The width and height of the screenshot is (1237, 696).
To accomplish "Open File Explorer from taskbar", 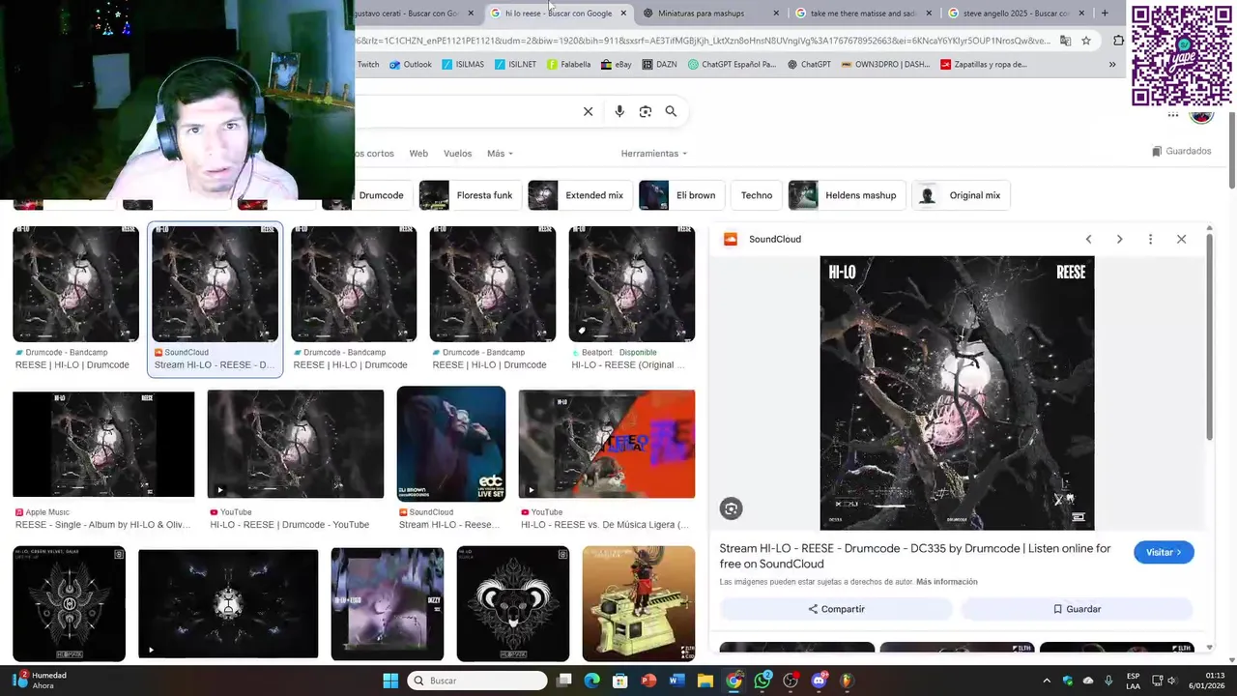I will click(x=705, y=681).
